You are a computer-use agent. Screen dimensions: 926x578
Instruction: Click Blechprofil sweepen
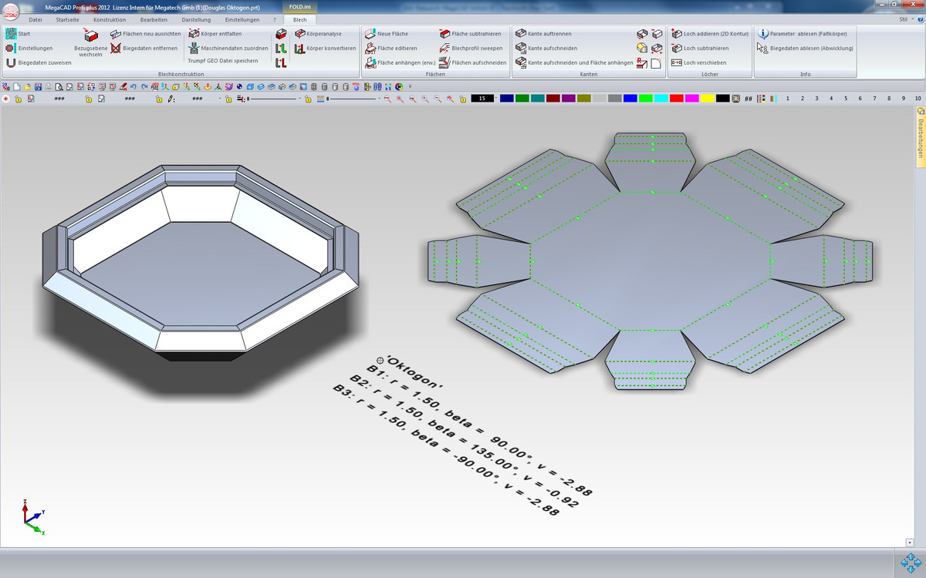471,48
